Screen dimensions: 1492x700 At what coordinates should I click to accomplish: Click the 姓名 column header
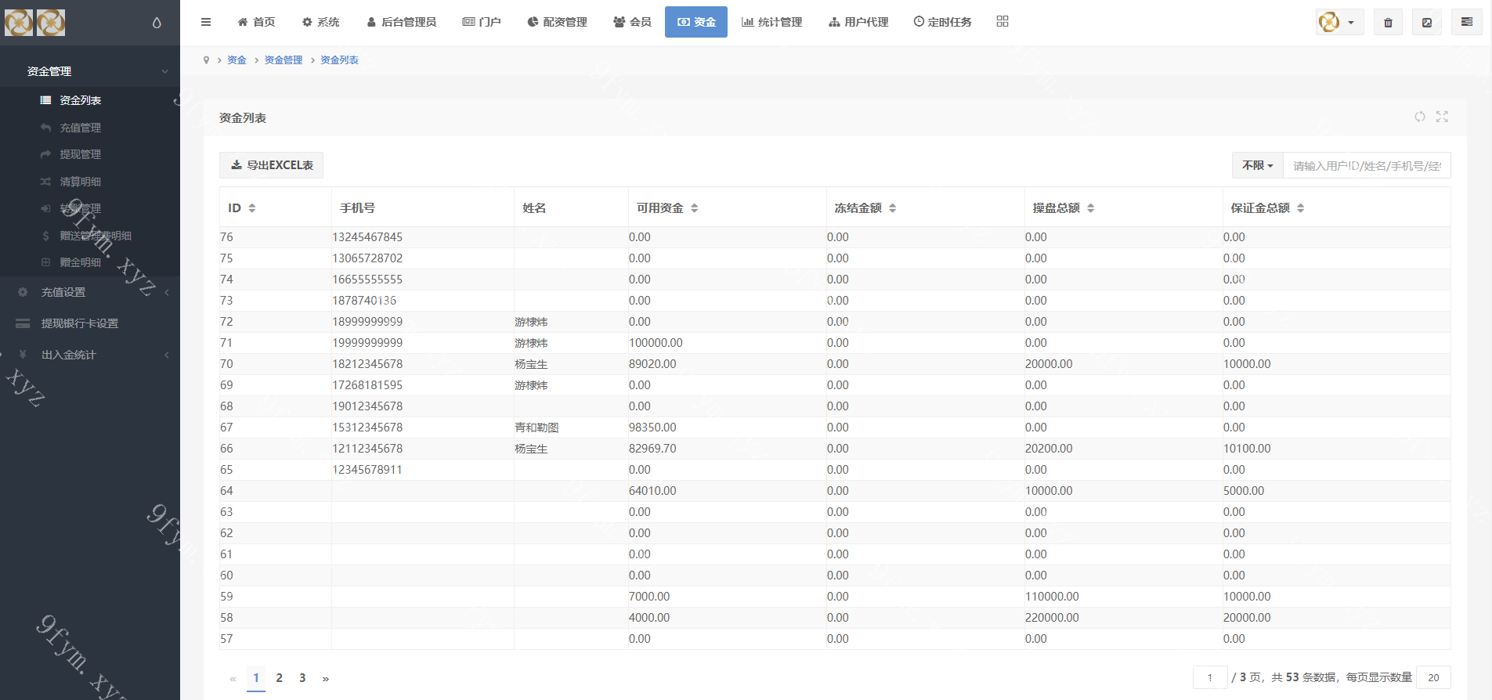(534, 208)
